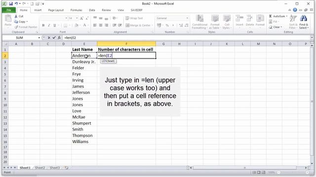Viewport: 316px width, 177px height.
Task: Click in the formula bar input
Action: pos(187,37)
